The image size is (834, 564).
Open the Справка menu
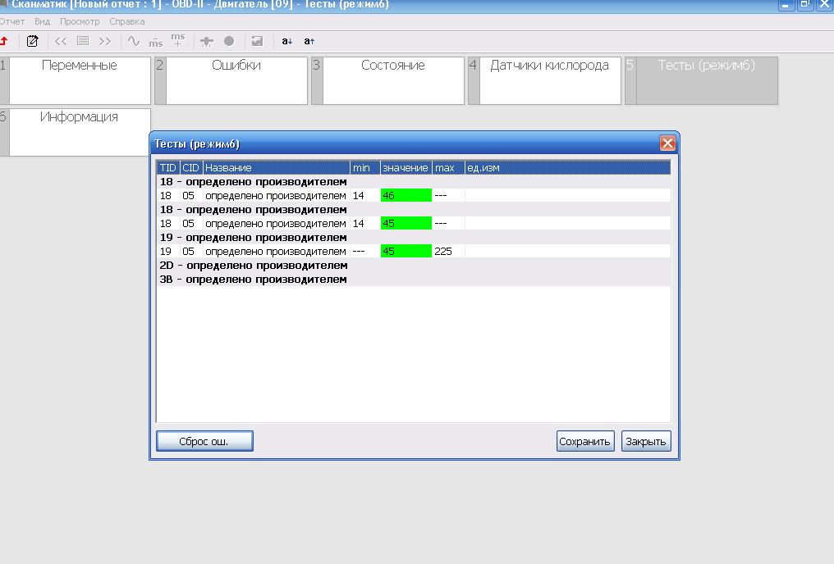pyautogui.click(x=127, y=22)
